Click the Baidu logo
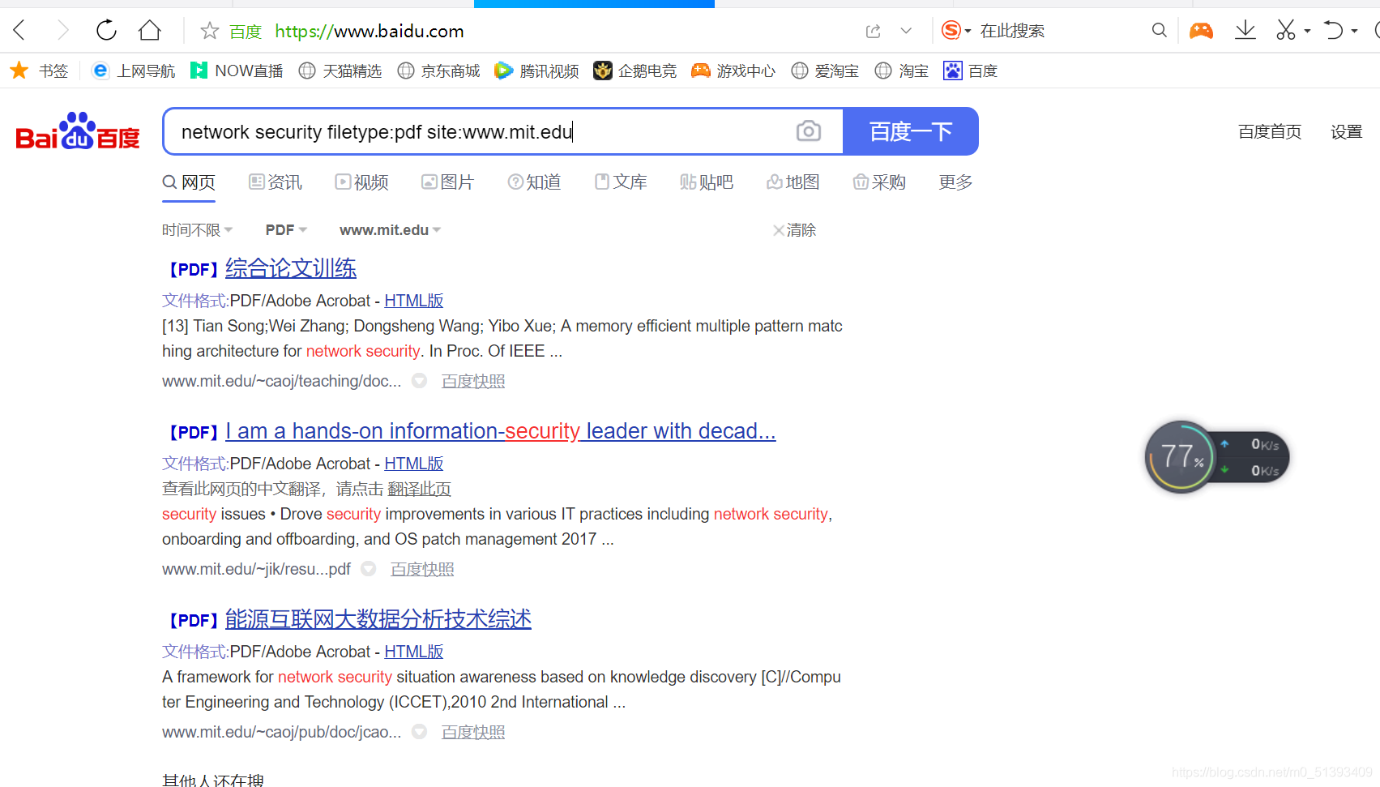 [78, 131]
